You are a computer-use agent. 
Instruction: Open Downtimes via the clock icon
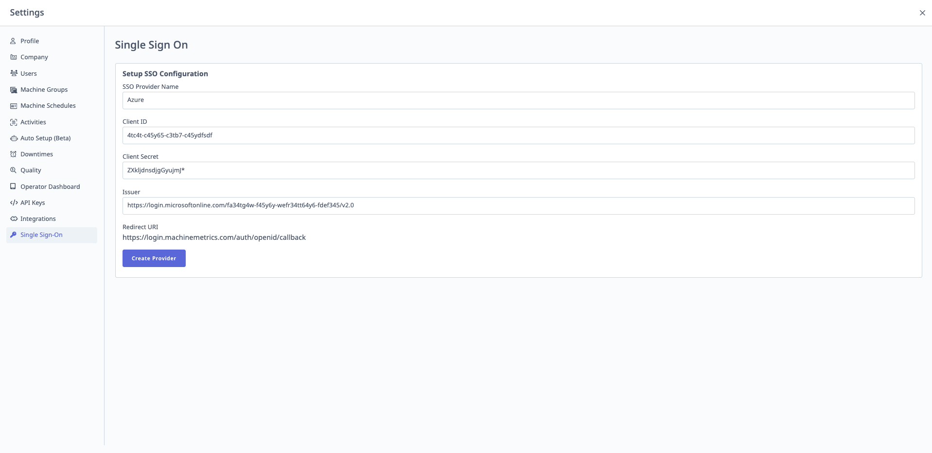[13, 154]
